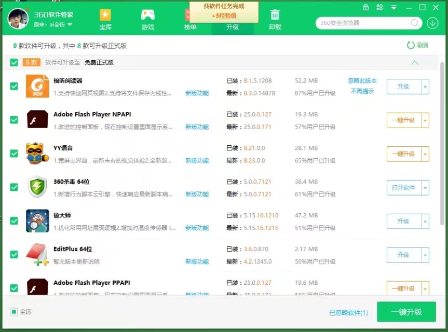Viewport: 448px width, 332px height.
Task: Collapse the 免费正式版 group with chevron
Action: [414, 63]
